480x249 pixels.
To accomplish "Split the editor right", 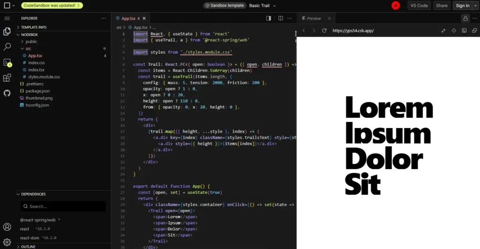I will pos(280,18).
